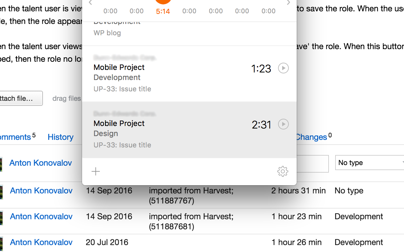Go to next week with right chevron
Screen dimensions: 404x252
point(288,3)
